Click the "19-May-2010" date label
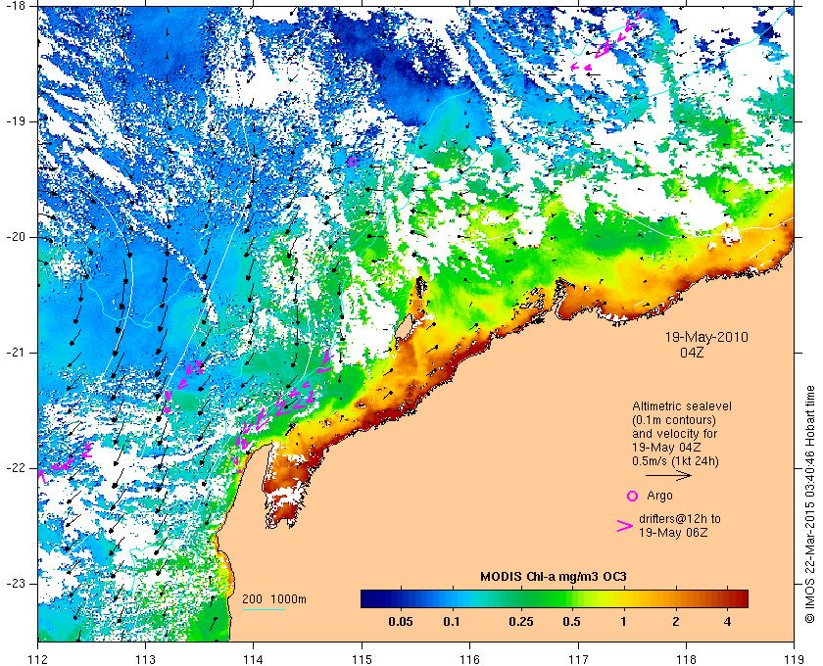The height and width of the screenshot is (666, 823). (706, 337)
